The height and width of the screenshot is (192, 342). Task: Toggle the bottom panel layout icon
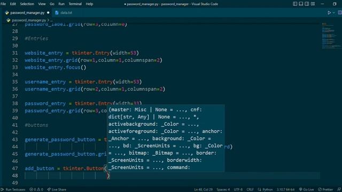(x=301, y=4)
